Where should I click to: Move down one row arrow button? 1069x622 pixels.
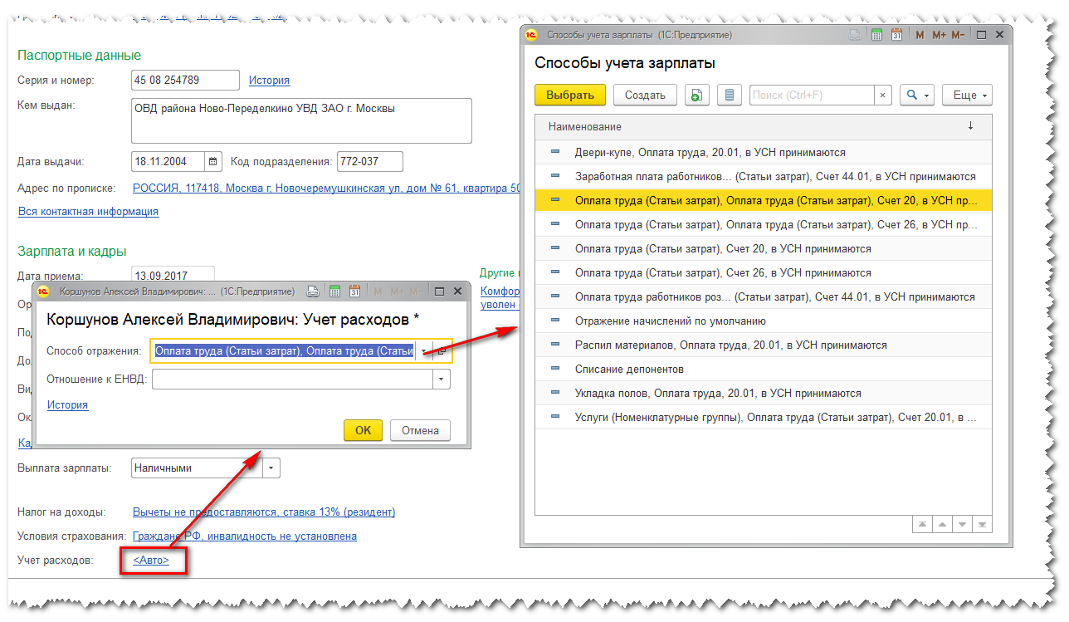click(962, 524)
